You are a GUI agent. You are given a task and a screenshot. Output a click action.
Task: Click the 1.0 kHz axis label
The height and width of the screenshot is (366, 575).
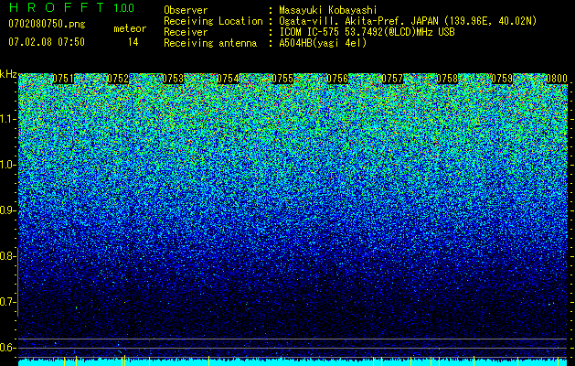pos(8,165)
